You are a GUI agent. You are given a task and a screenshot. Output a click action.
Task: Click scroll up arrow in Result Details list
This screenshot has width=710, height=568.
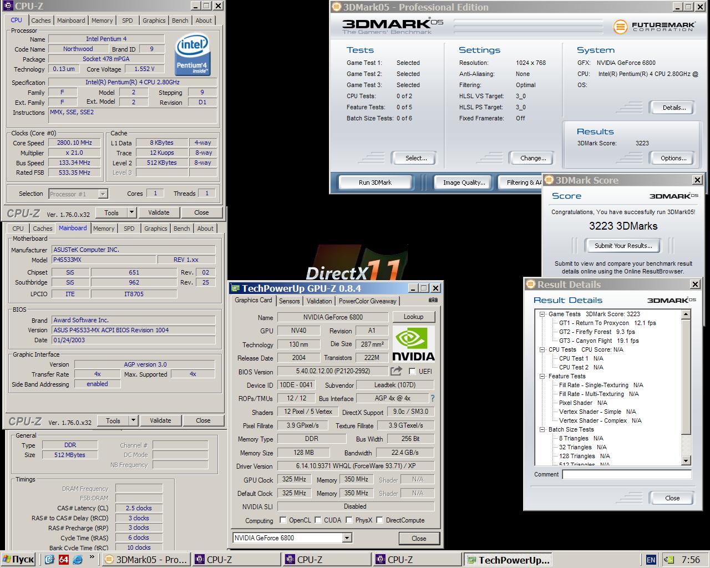tap(686, 315)
